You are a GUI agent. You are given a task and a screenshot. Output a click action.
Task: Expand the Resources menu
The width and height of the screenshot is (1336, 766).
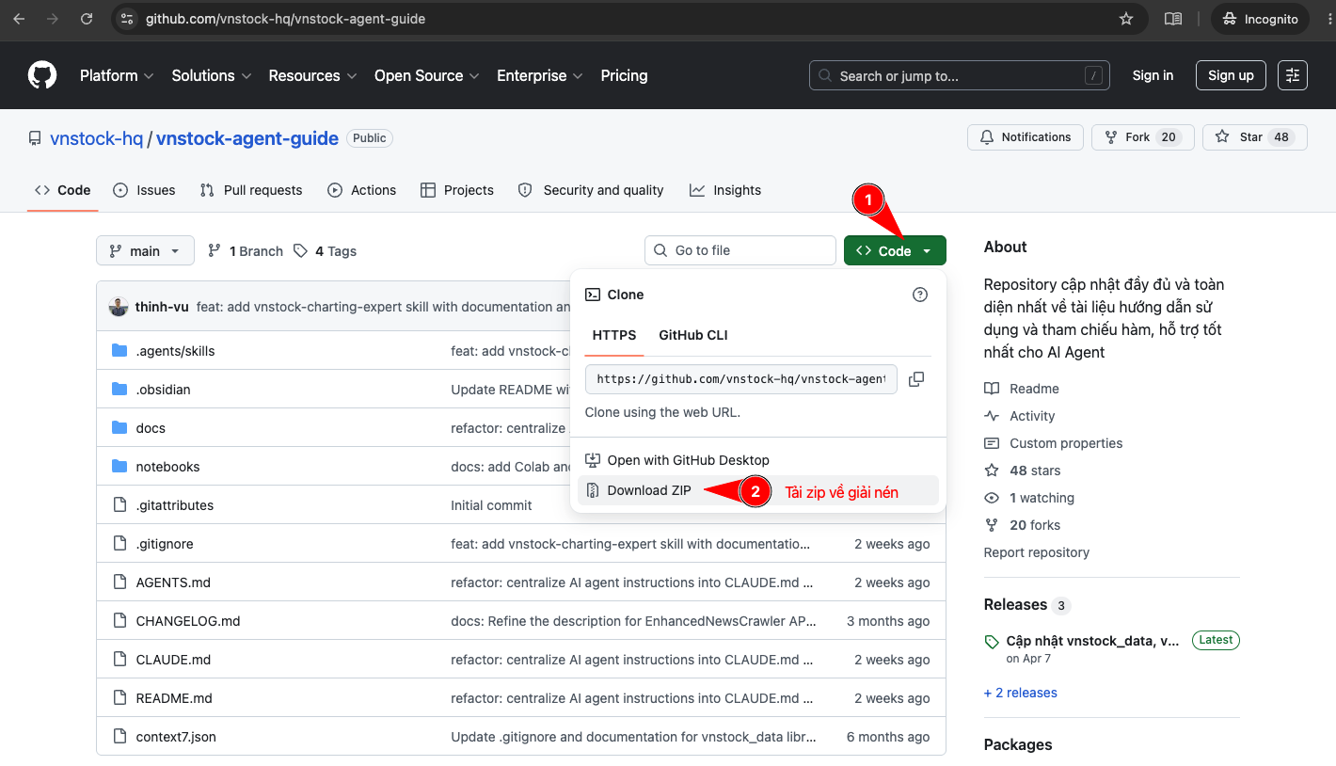tap(313, 75)
